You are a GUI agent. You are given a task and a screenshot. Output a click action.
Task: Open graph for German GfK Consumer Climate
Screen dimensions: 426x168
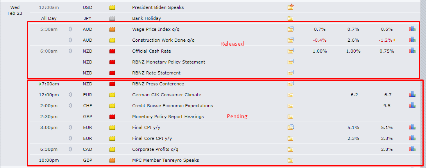[x=412, y=95]
